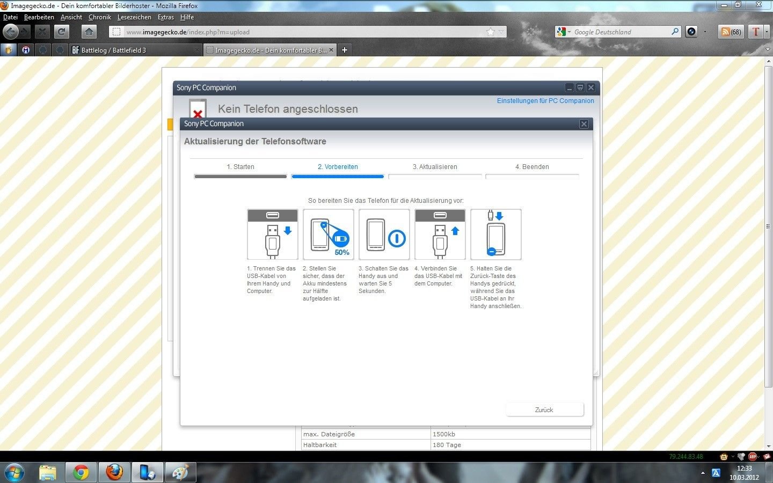Click the 50% battery step 2 image
The height and width of the screenshot is (483, 773).
coord(329,235)
